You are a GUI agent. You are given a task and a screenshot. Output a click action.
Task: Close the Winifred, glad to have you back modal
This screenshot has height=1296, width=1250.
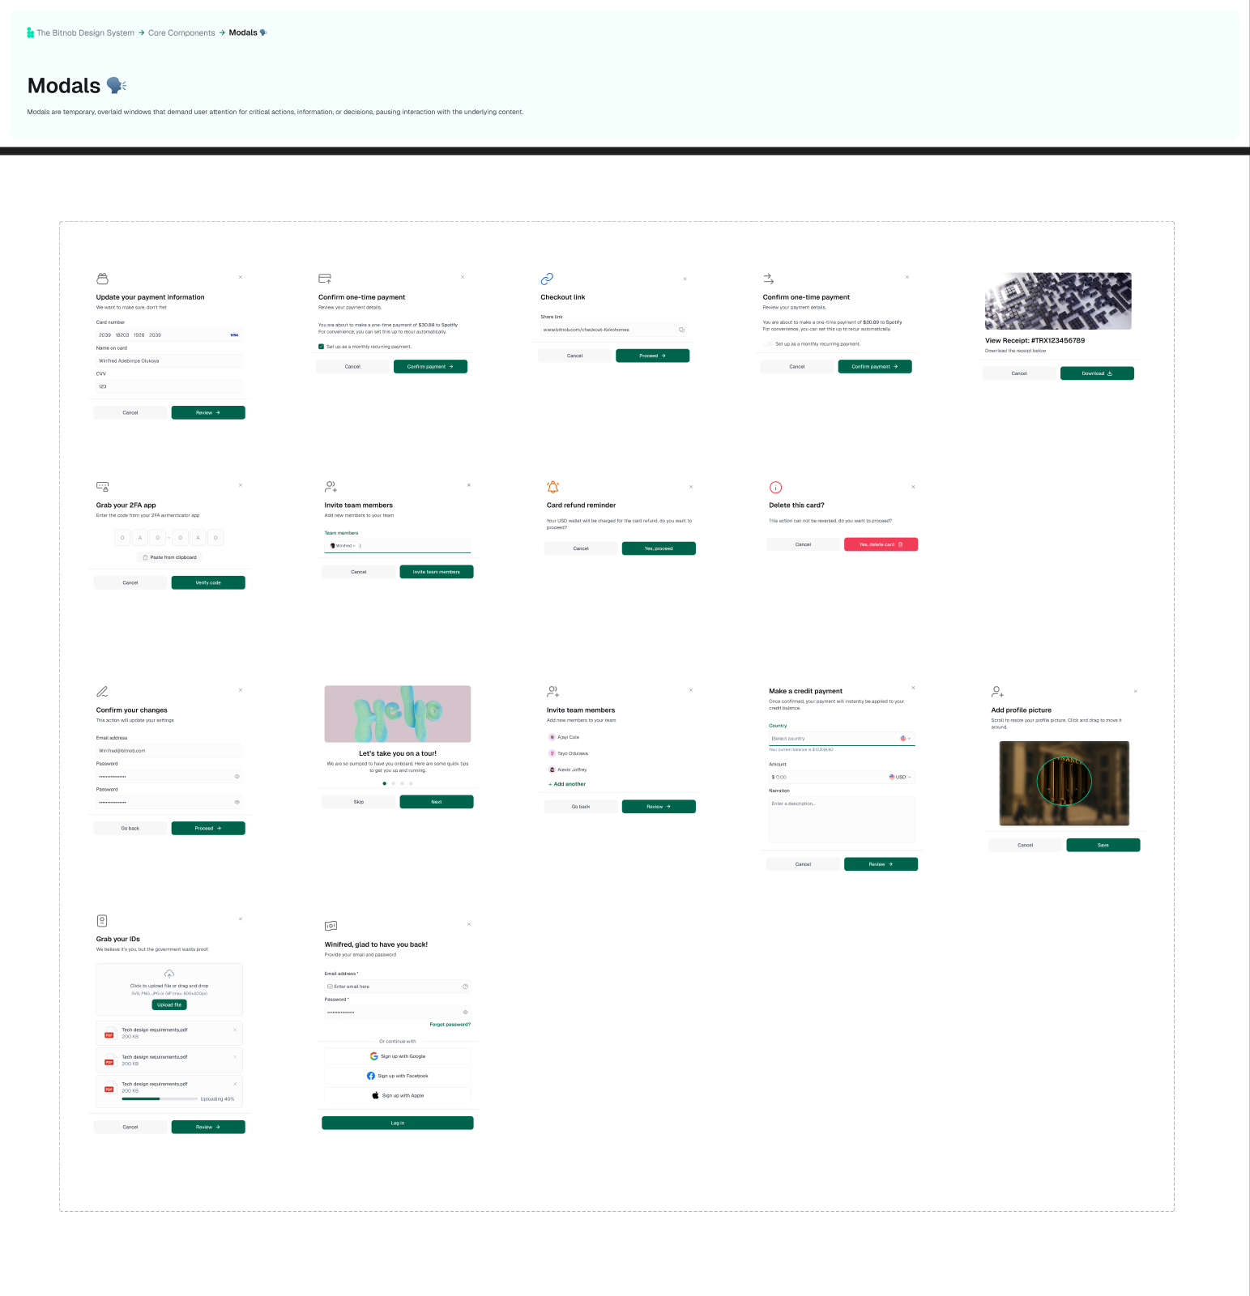(x=469, y=924)
